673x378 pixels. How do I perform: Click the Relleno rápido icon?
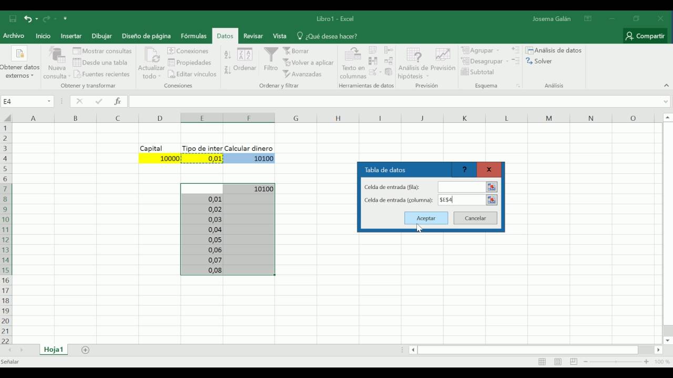373,50
